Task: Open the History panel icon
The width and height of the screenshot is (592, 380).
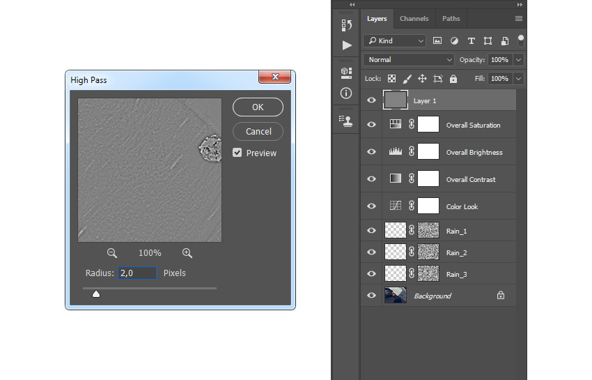Action: [x=347, y=25]
